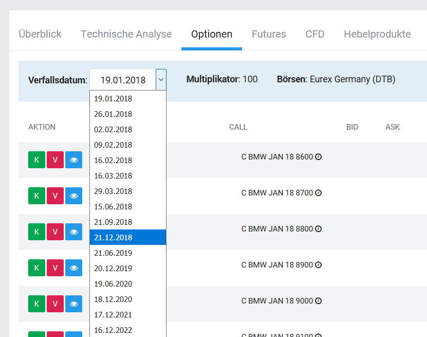Select 16.02.2018 expiry date option
This screenshot has height=337, width=427.
click(128, 161)
